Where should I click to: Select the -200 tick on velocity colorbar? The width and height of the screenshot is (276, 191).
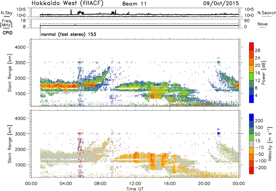pyautogui.click(x=261, y=168)
